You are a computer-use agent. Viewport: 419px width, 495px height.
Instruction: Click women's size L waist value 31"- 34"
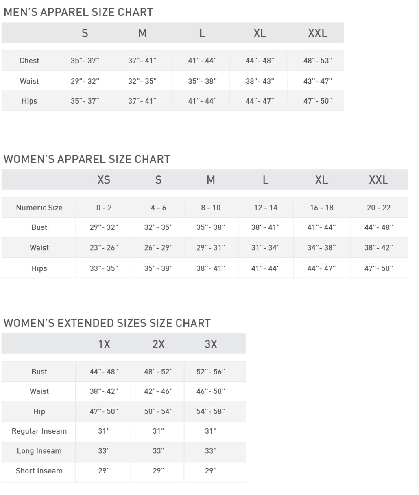[x=265, y=248]
